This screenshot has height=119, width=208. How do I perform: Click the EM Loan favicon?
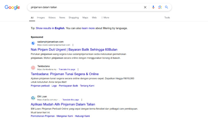click(33, 98)
